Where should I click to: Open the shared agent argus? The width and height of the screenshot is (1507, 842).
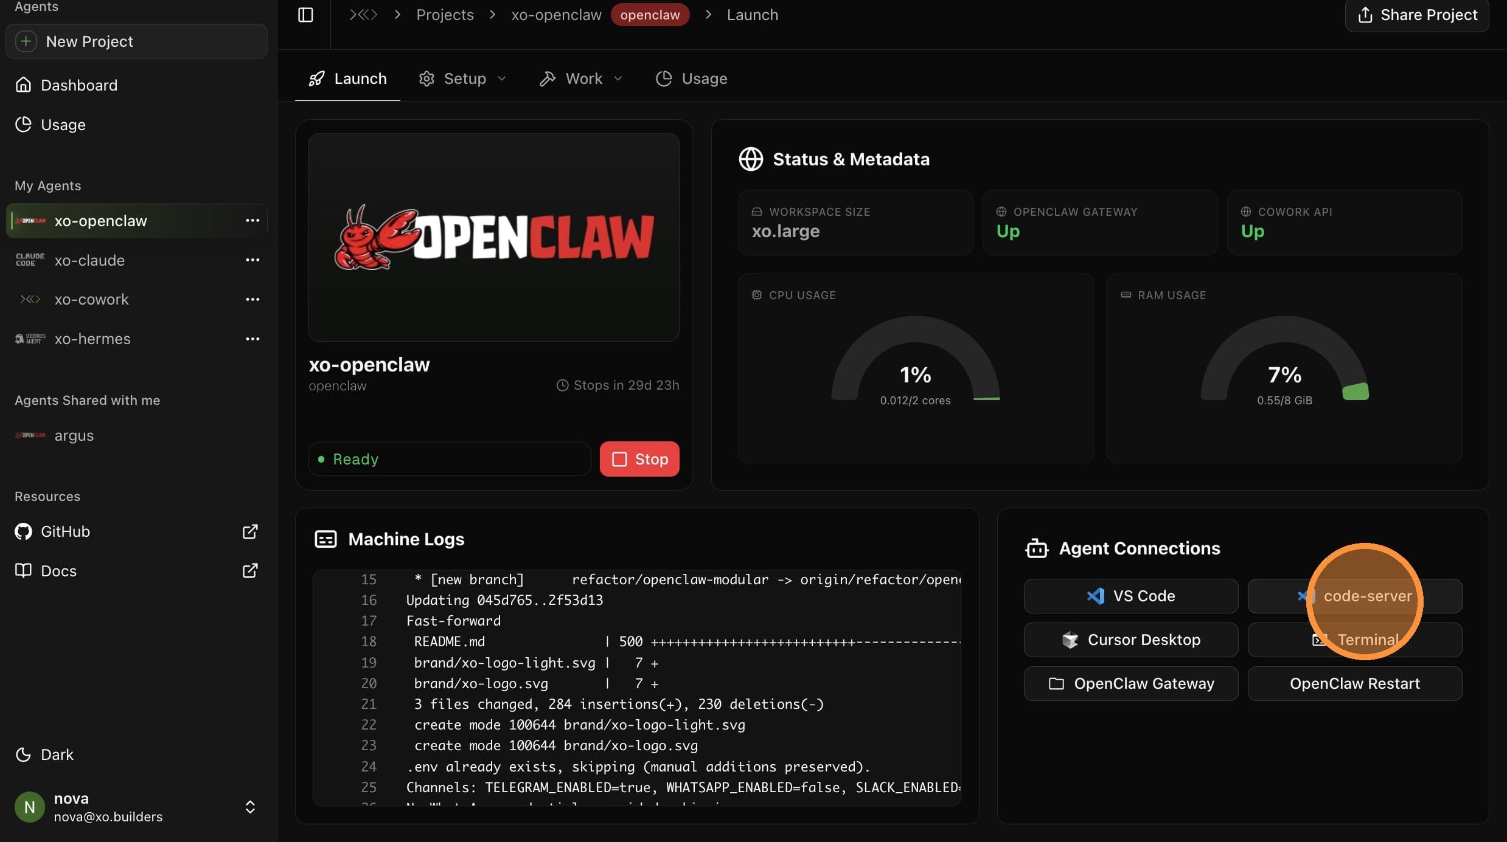pos(136,435)
